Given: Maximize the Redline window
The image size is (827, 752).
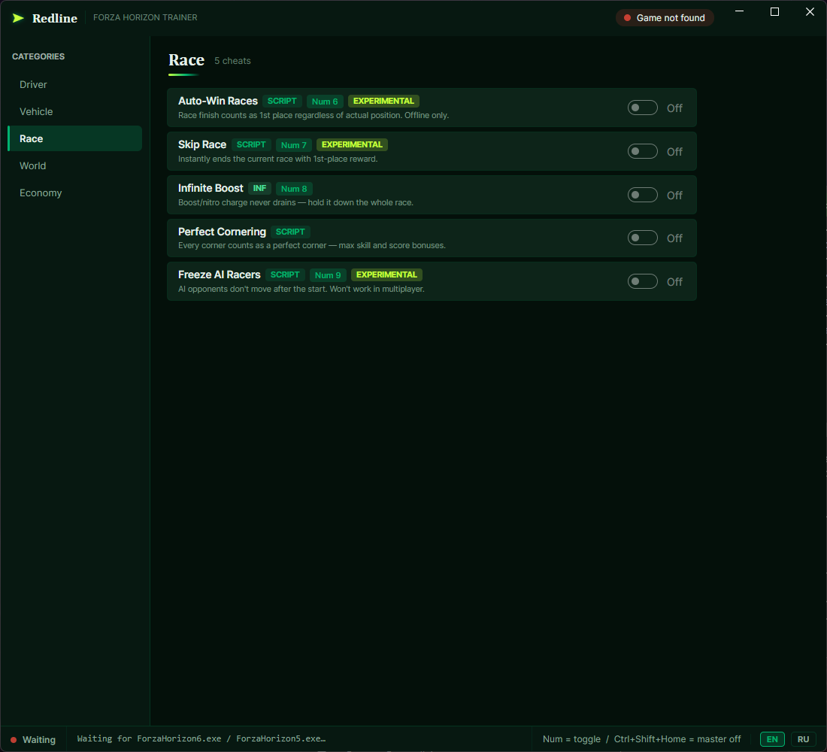Looking at the screenshot, I should pos(775,11).
